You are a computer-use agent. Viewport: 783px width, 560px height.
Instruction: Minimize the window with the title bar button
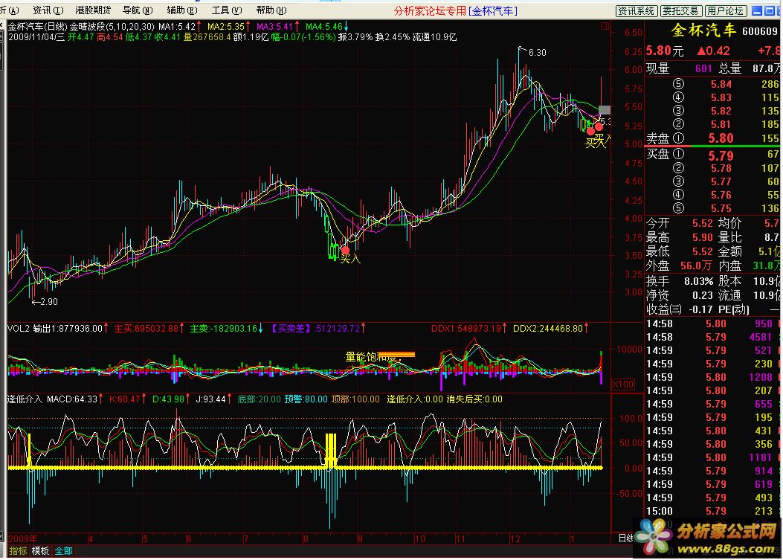(x=757, y=10)
